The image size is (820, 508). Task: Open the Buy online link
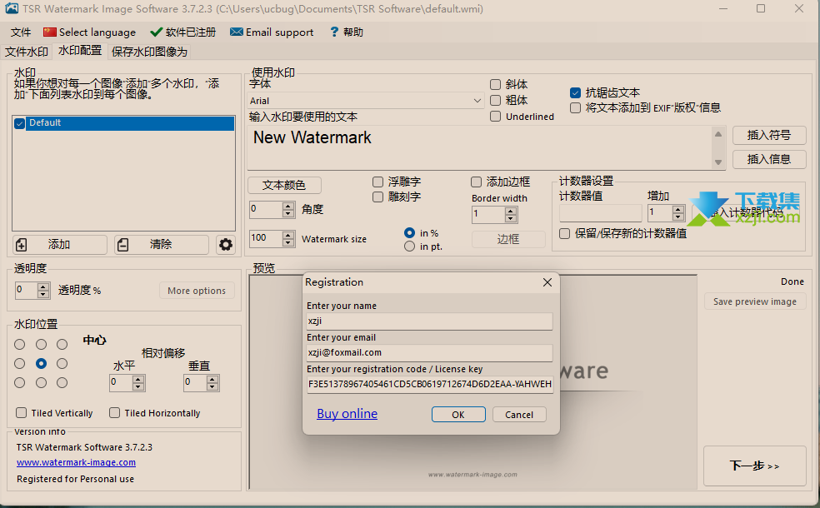coord(347,413)
